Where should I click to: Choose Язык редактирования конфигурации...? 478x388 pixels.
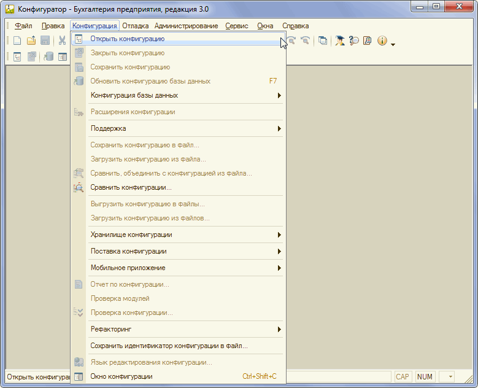point(179,362)
